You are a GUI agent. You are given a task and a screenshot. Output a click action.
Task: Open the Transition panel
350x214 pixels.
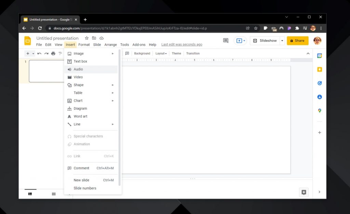[193, 53]
